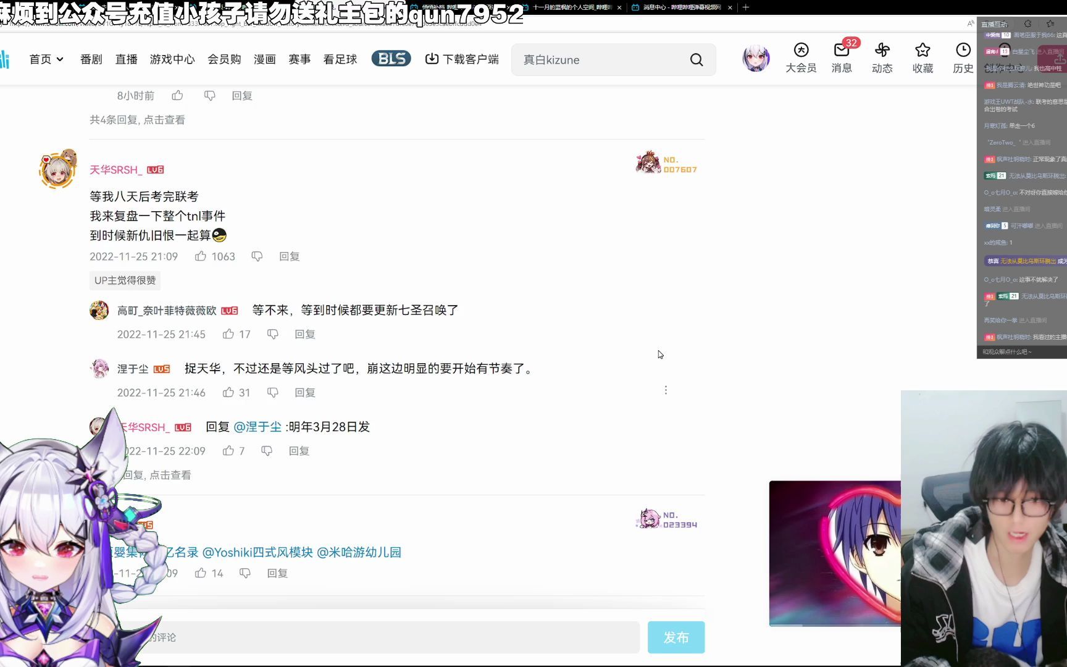Click the BLS badge in navigation
Screen dimensions: 1067x667
[391, 59]
